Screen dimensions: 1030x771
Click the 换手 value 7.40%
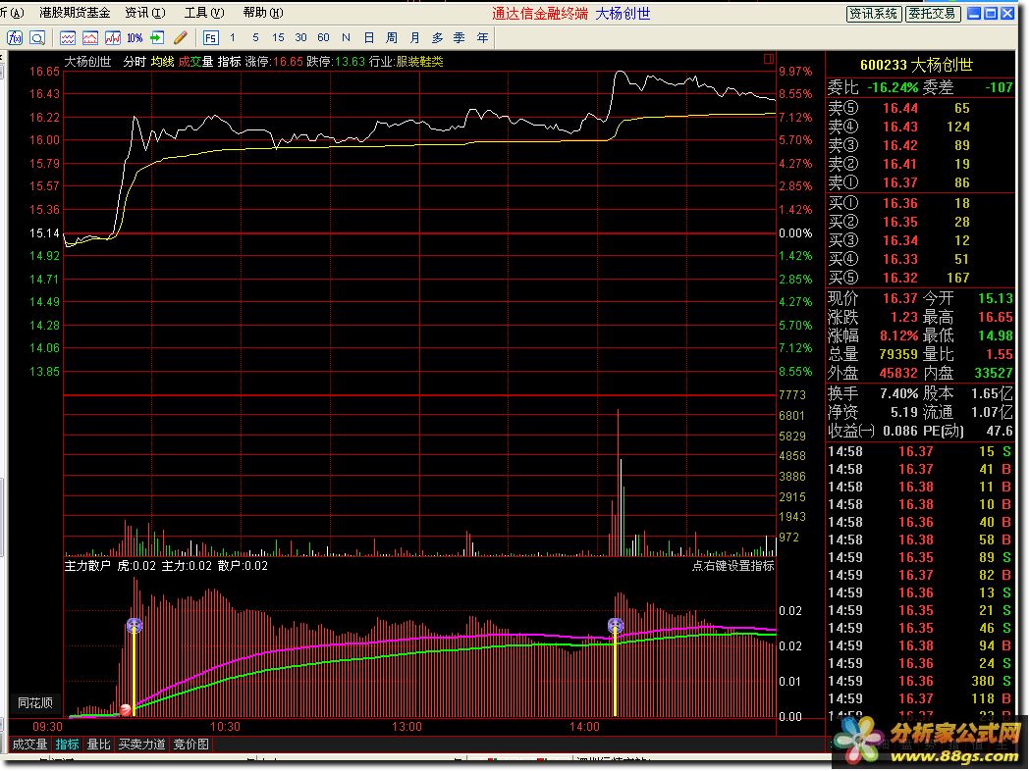click(x=898, y=393)
